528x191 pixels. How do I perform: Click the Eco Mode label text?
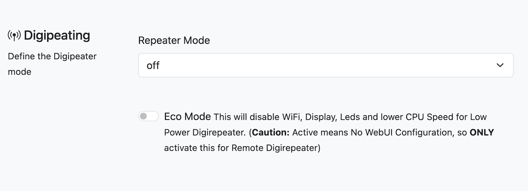tap(188, 117)
